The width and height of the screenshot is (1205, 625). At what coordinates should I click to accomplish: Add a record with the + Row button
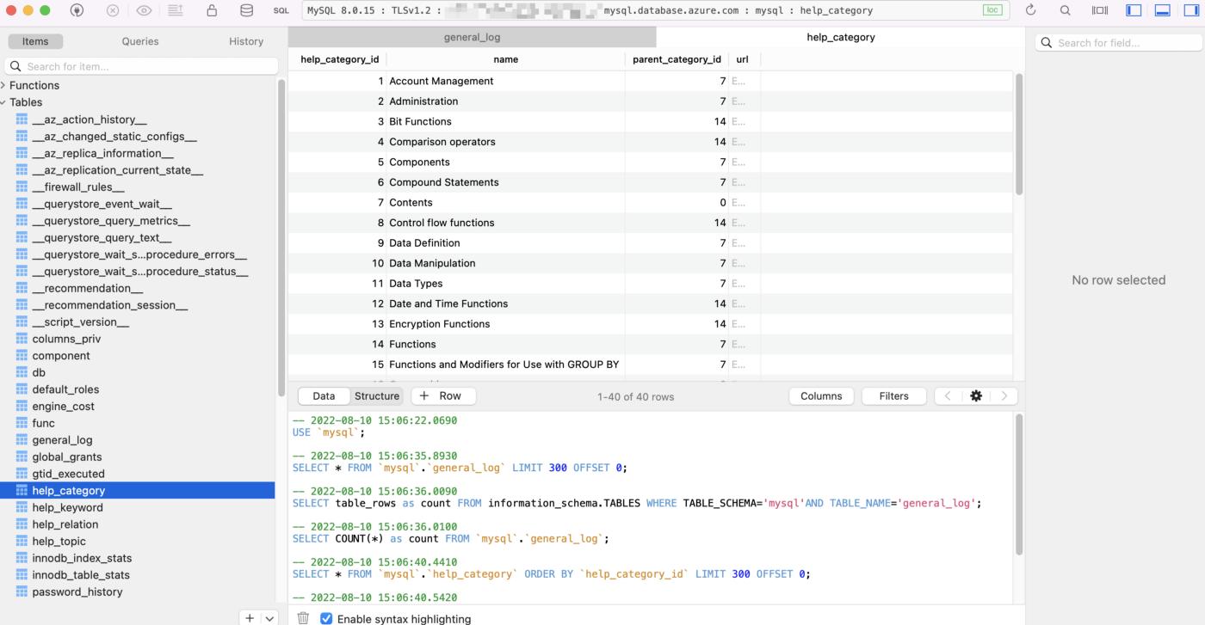point(443,395)
